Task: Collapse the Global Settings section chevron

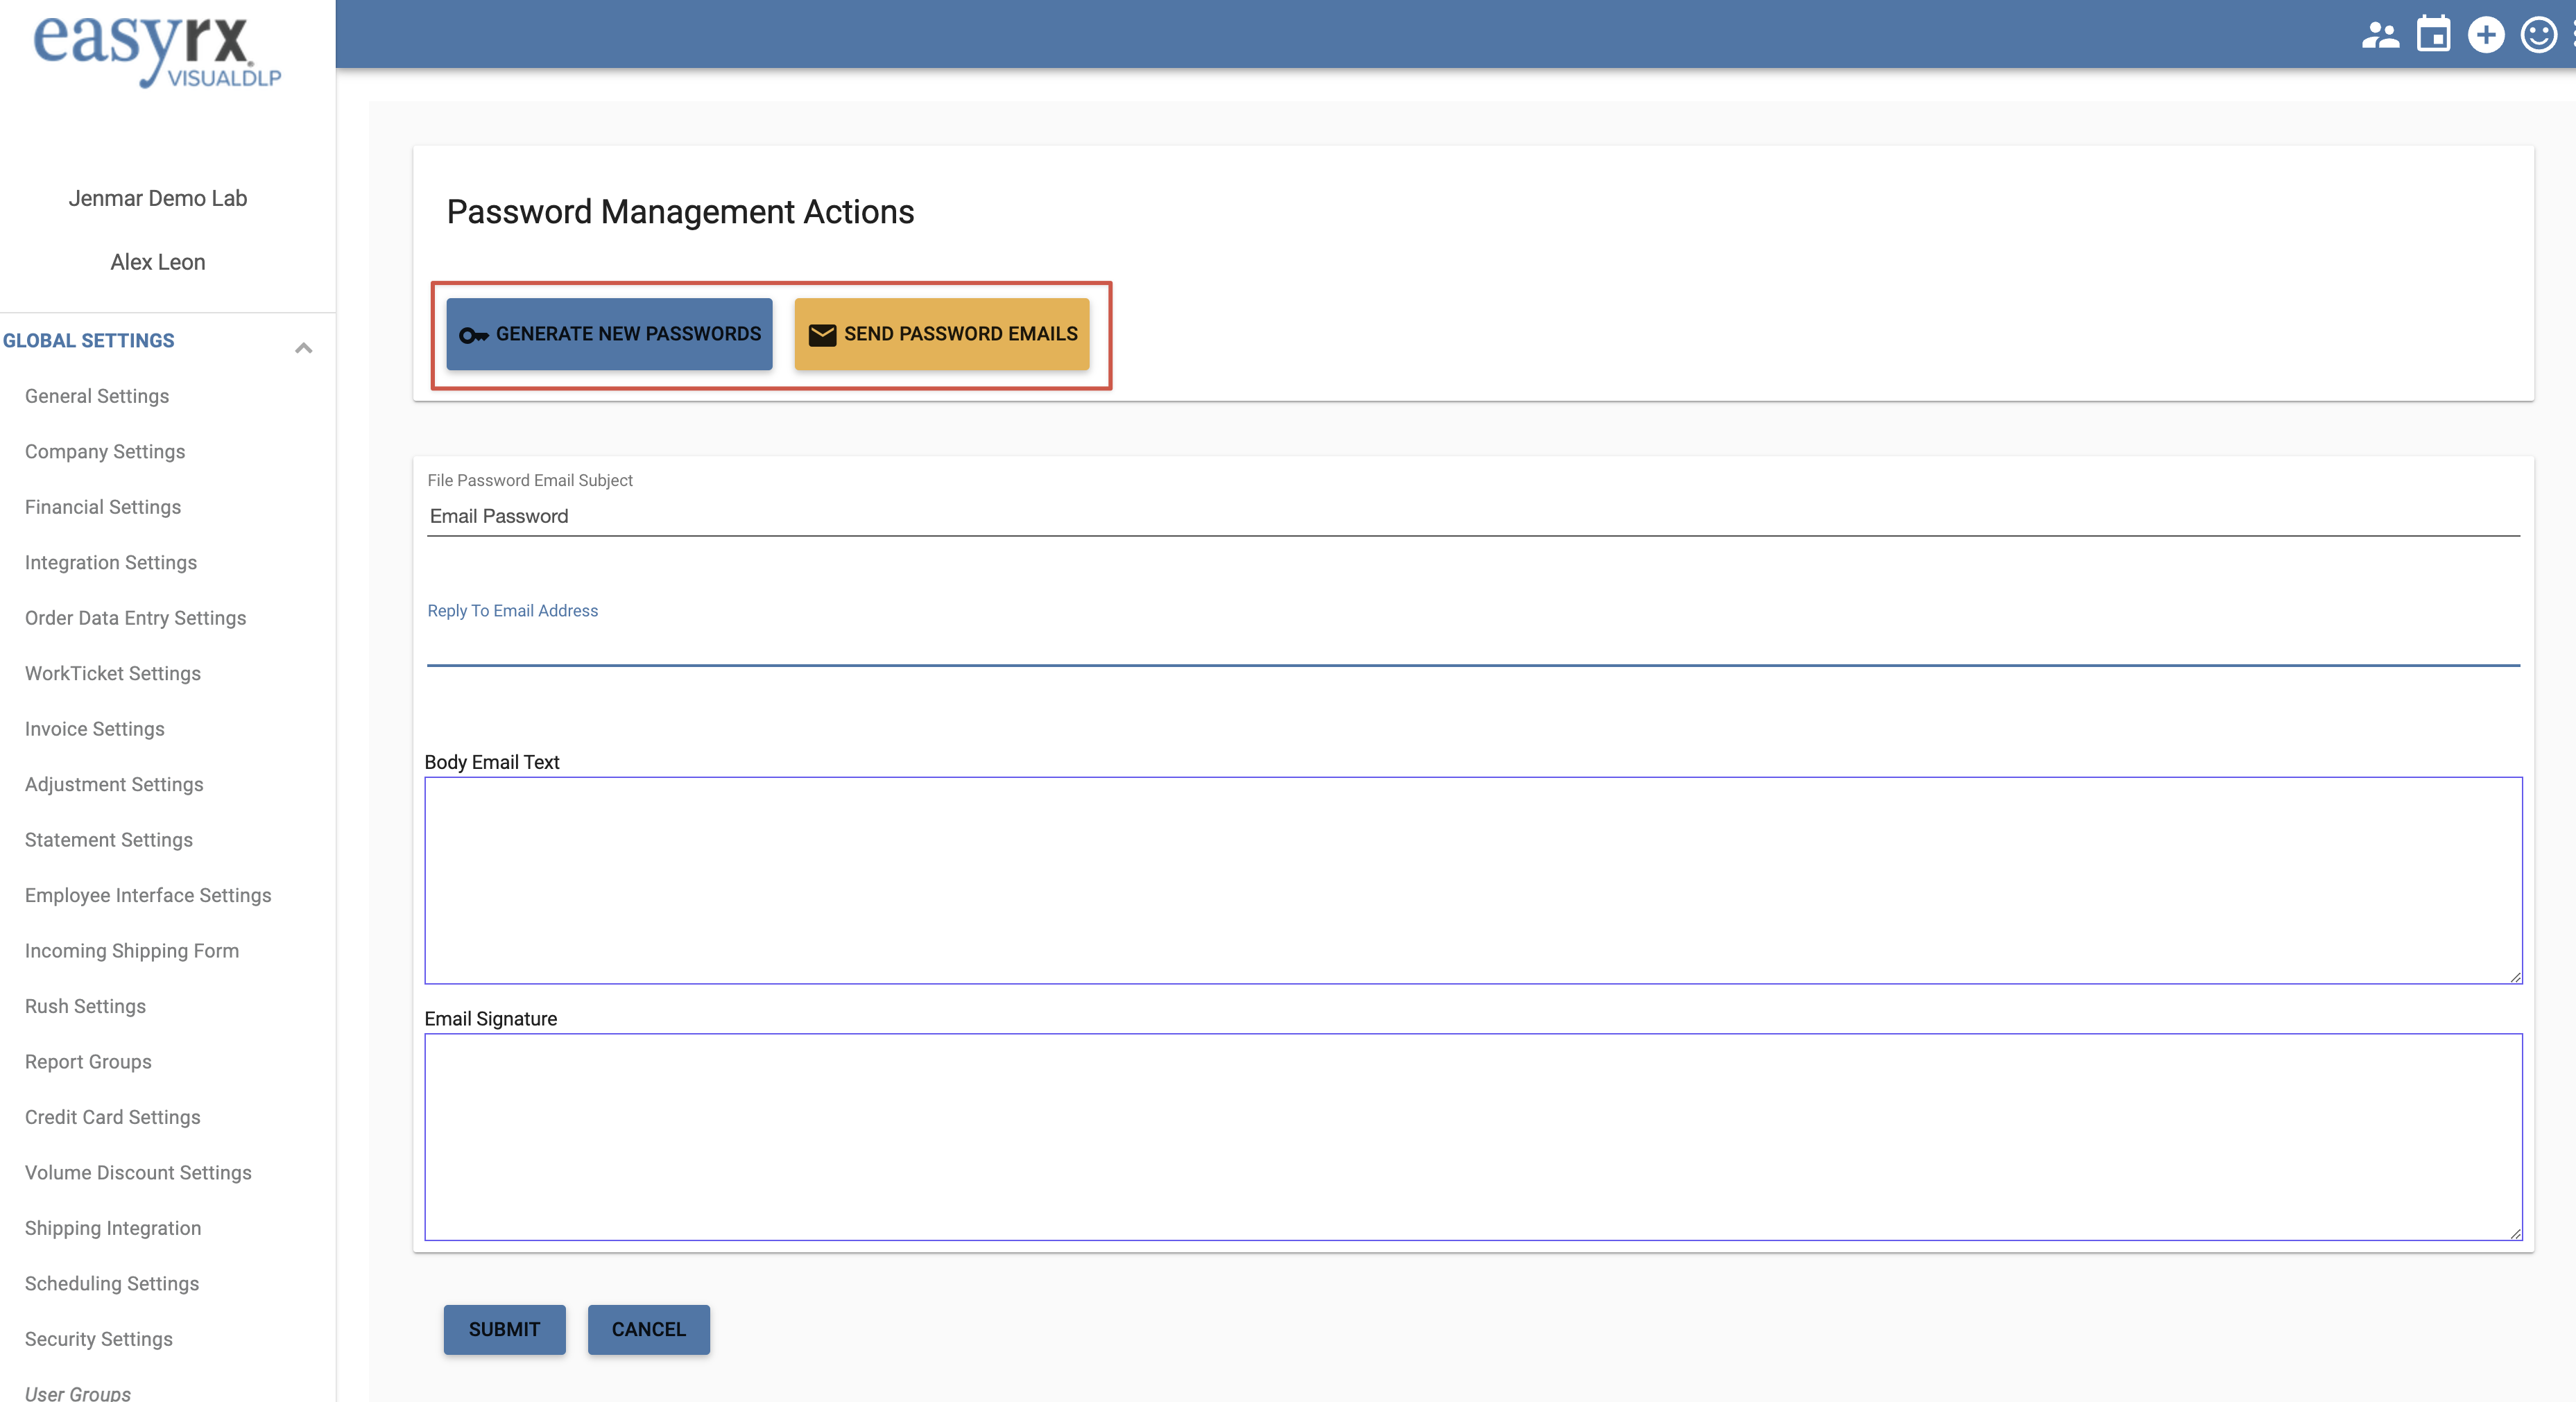Action: (x=304, y=348)
